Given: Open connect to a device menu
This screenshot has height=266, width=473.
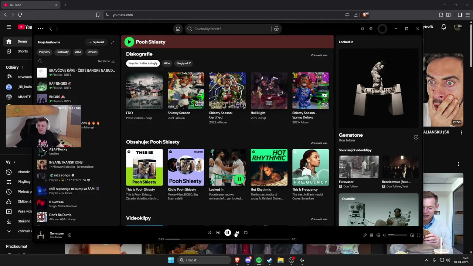Looking at the screenshot, I should tap(378, 235).
